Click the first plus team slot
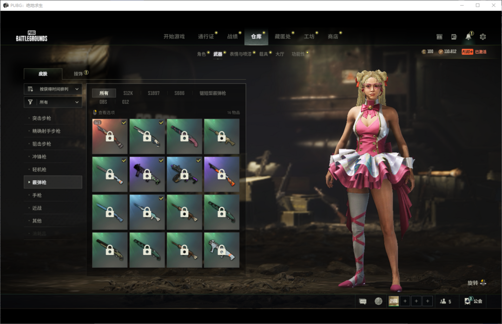Image resolution: width=502 pixels, height=324 pixels. tap(405, 301)
